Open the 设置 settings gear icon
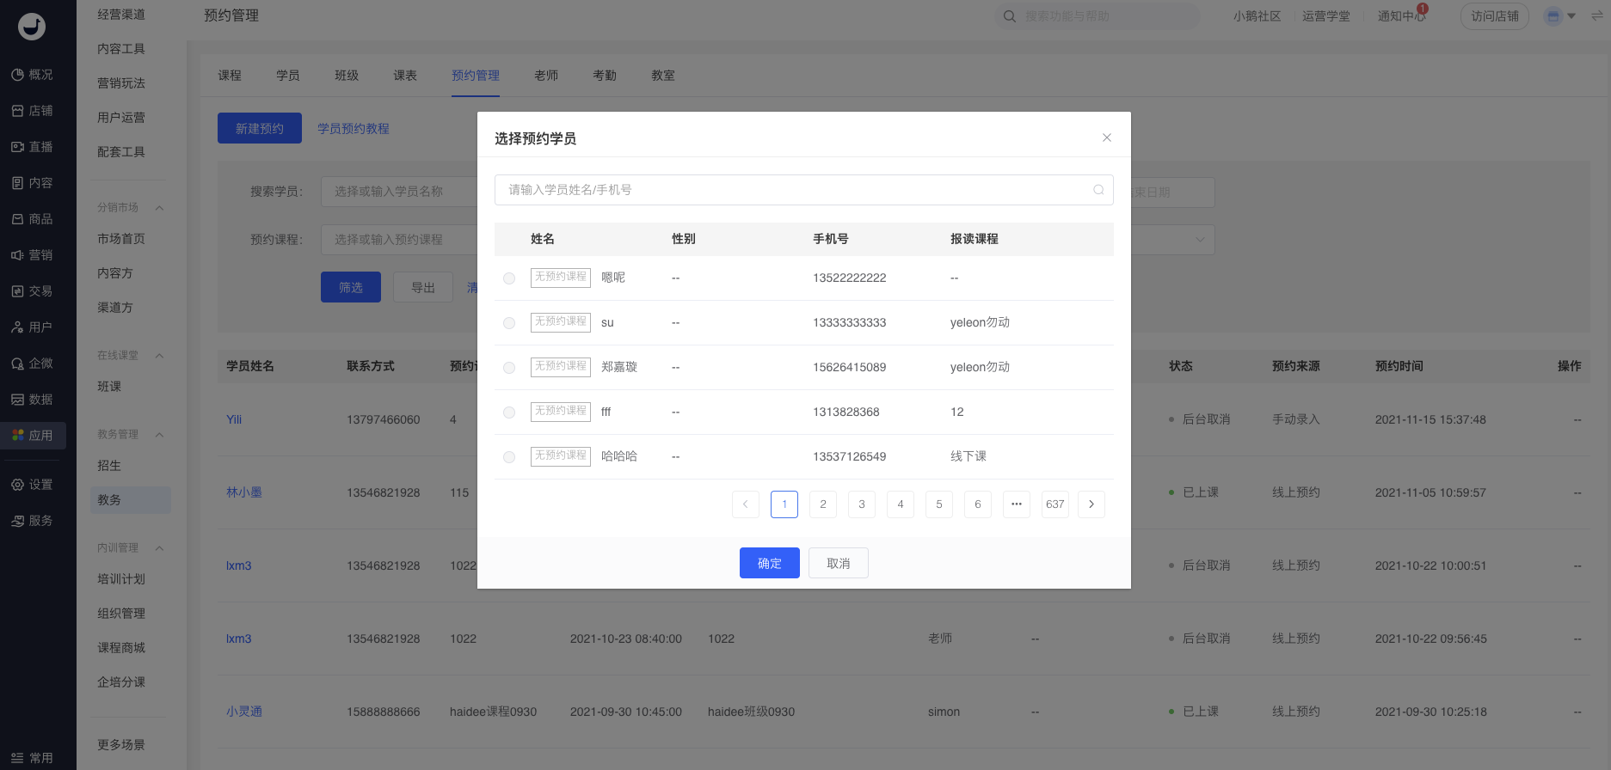Viewport: 1611px width, 770px height. pos(17,485)
